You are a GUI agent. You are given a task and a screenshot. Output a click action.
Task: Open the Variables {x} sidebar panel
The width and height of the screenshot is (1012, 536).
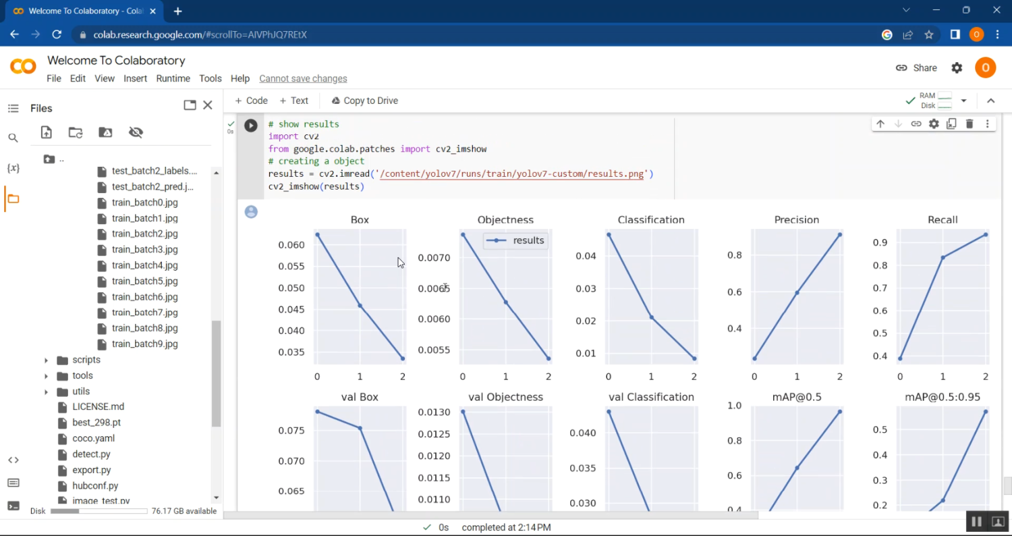click(x=13, y=168)
